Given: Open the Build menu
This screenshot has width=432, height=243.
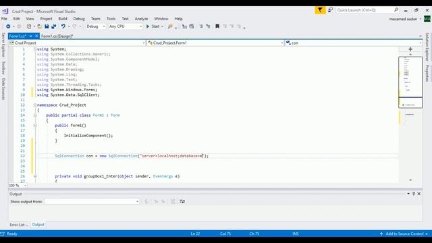Looking at the screenshot, I should click(63, 19).
